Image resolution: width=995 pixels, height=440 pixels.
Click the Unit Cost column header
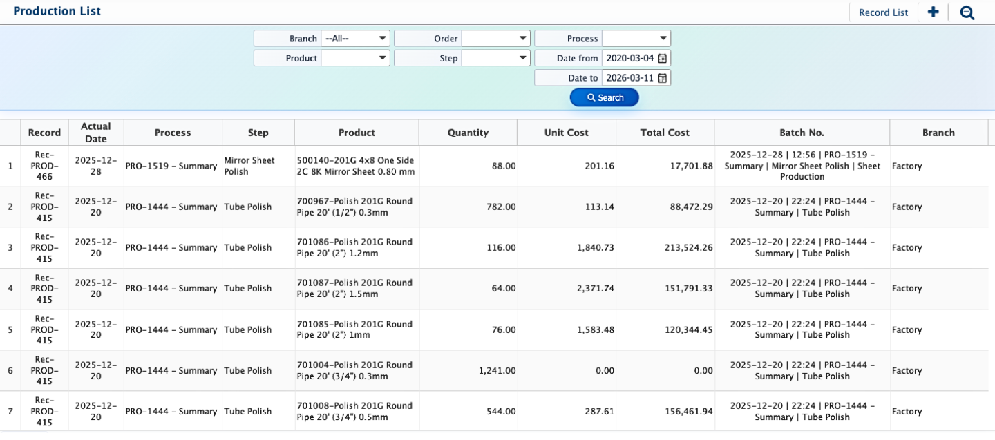566,133
